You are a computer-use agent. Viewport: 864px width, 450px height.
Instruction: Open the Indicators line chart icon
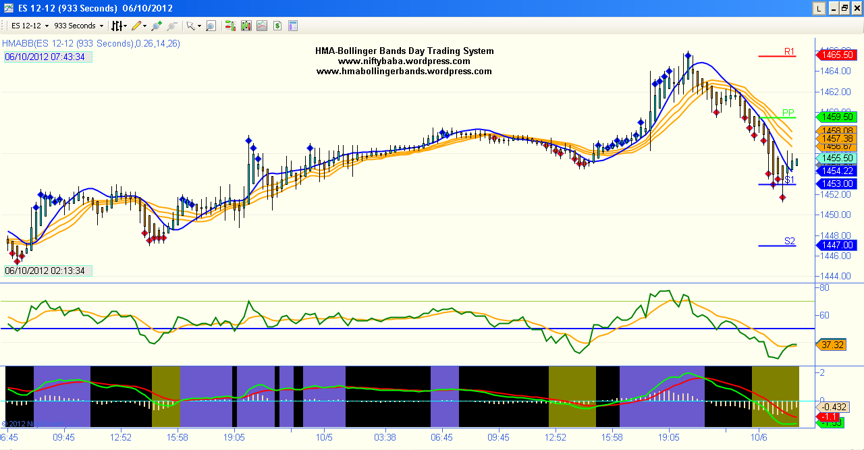click(x=261, y=26)
